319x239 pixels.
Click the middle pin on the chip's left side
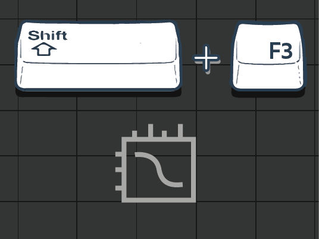coord(118,169)
